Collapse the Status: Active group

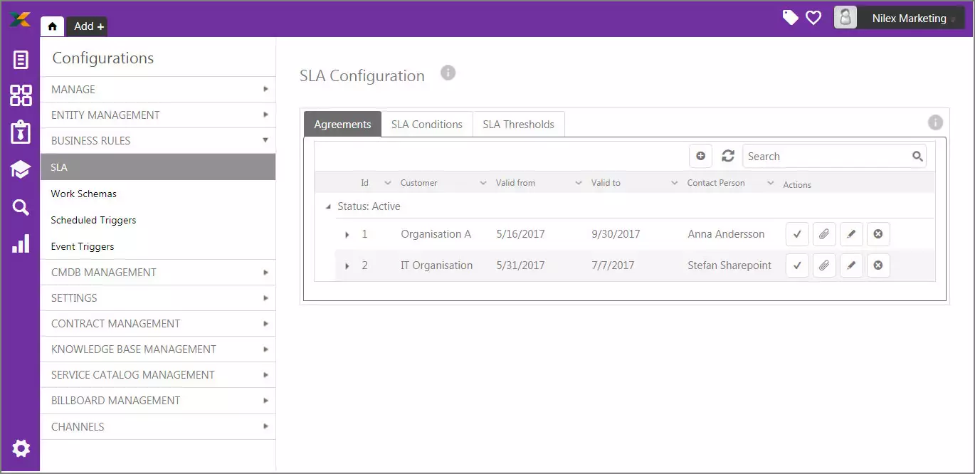click(328, 207)
